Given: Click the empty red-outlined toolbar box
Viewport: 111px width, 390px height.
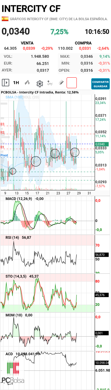Looking at the screenshot, I should (72, 83).
